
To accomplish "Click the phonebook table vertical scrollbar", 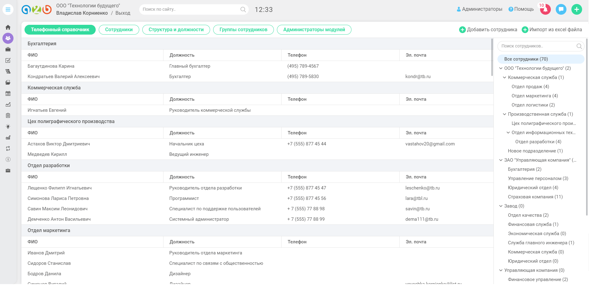I will [x=492, y=57].
